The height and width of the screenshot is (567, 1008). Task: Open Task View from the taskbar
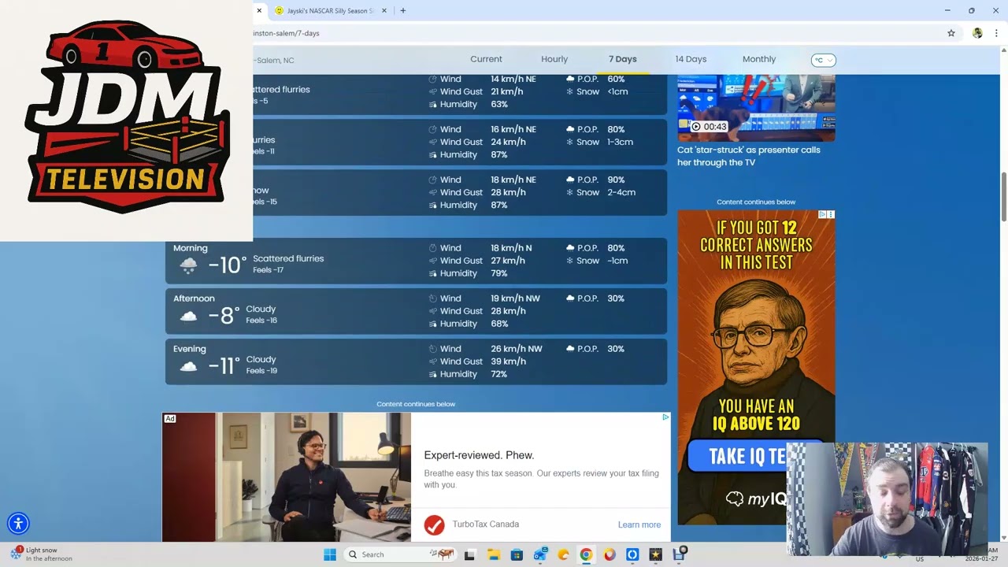point(470,554)
